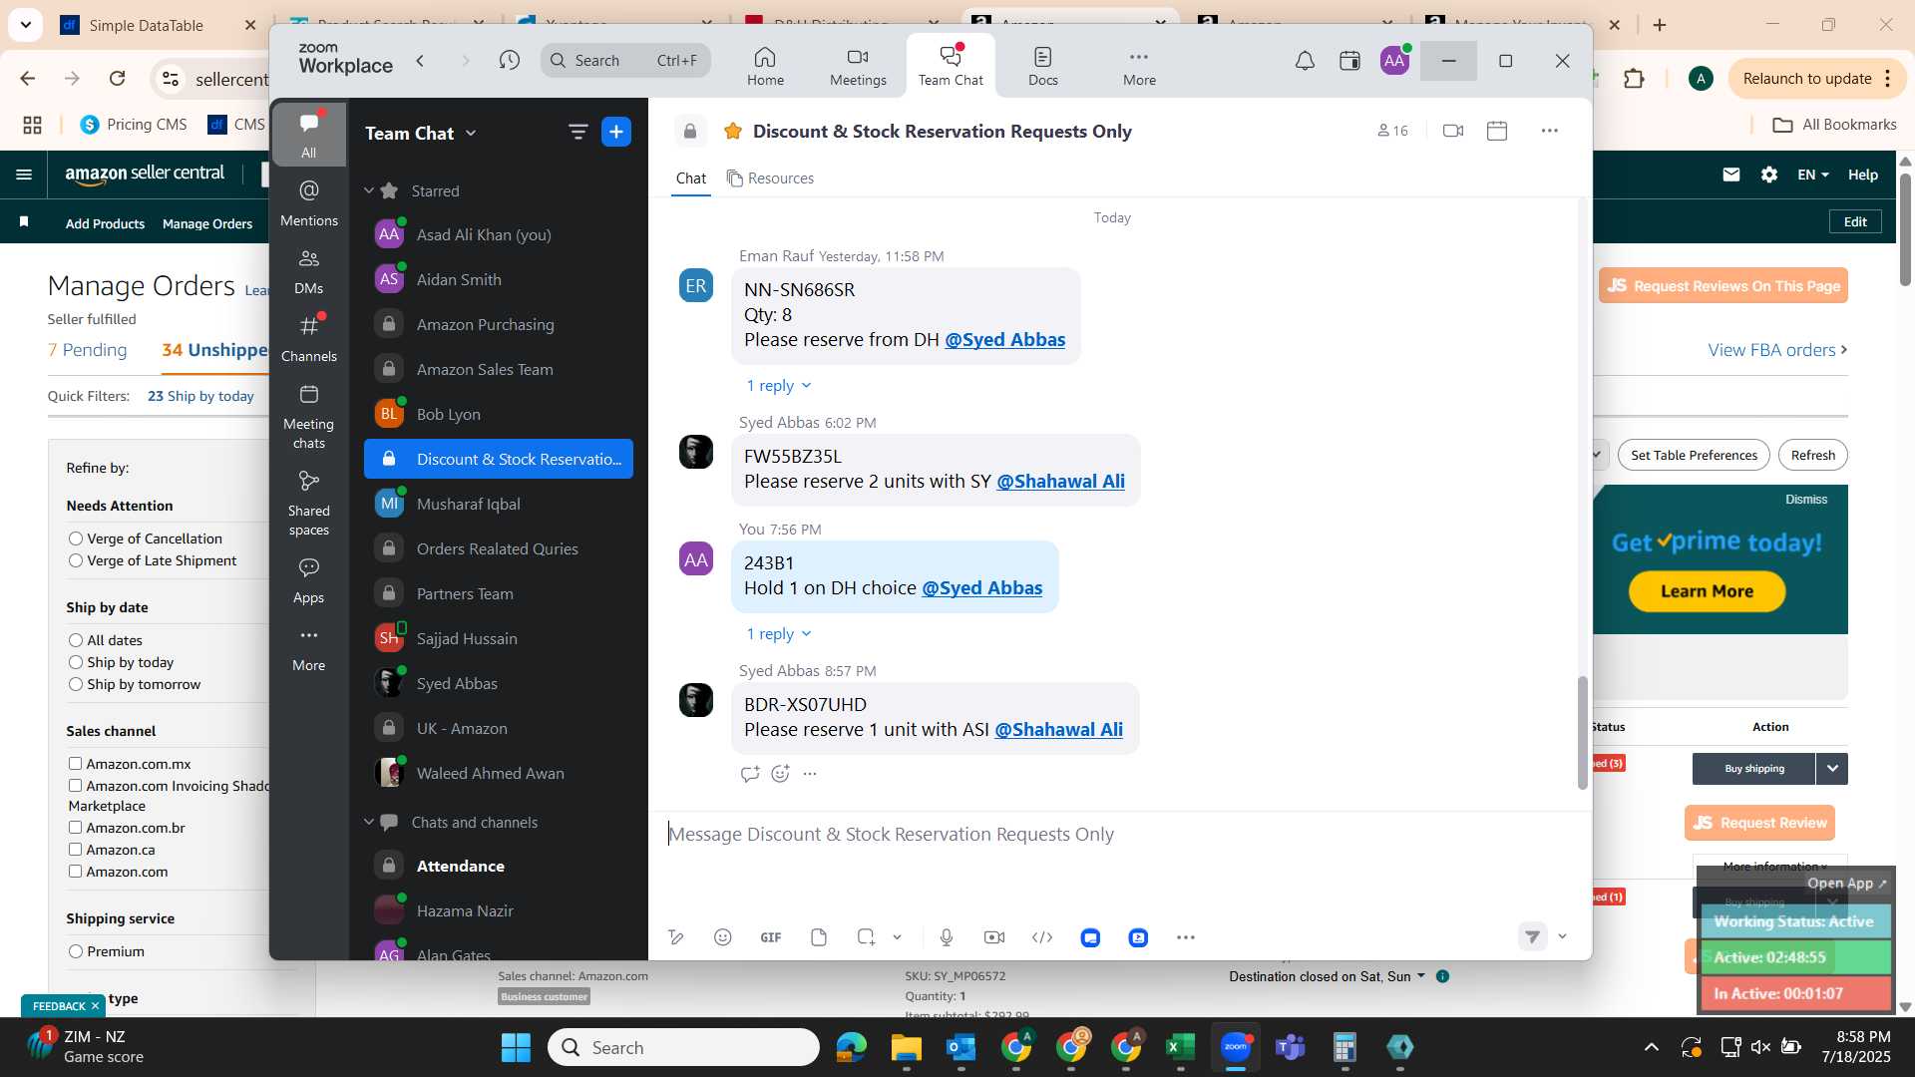
Task: Open emoji picker in composer
Action: 723,937
